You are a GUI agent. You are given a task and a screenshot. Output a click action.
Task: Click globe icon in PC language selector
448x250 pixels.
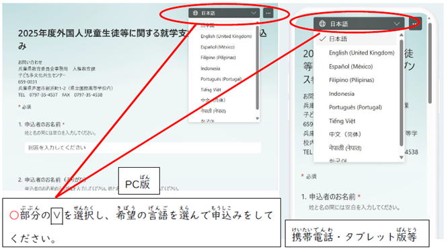click(196, 13)
